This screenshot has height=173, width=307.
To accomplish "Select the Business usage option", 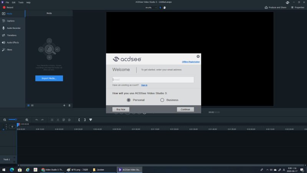I will tap(169, 100).
